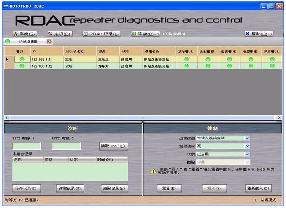
Task: Sort by the 对讲机名称 column header
Action: pyautogui.click(x=80, y=52)
